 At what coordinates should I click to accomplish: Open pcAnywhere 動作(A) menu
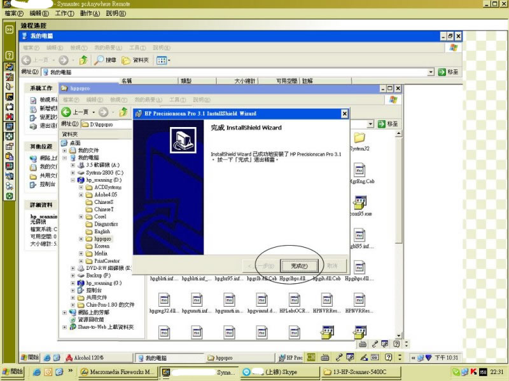coord(90,13)
